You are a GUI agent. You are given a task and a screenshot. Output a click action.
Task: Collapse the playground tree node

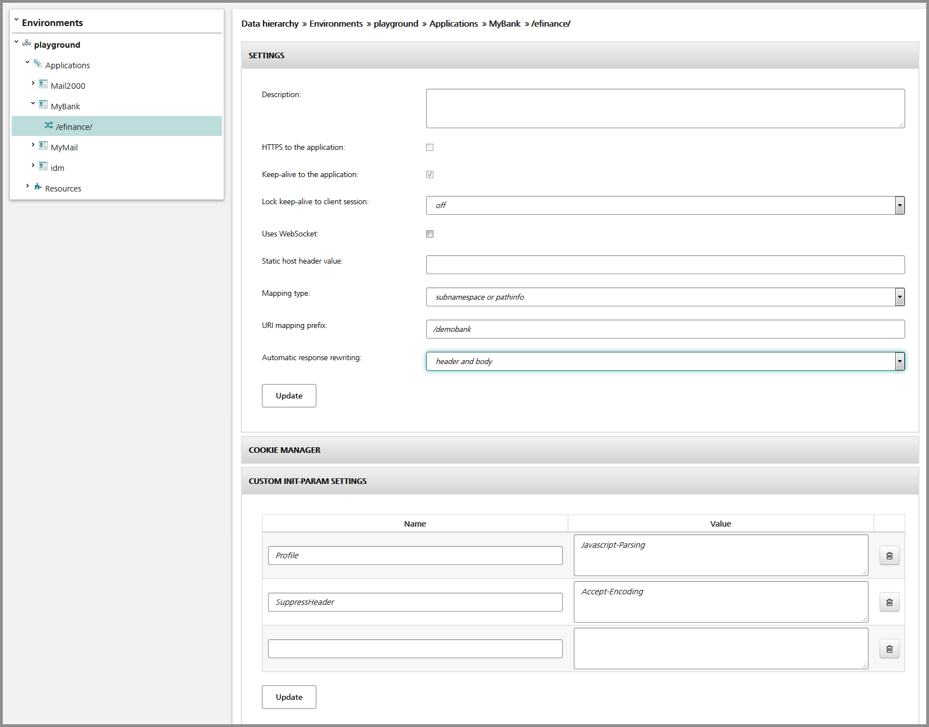pyautogui.click(x=16, y=42)
